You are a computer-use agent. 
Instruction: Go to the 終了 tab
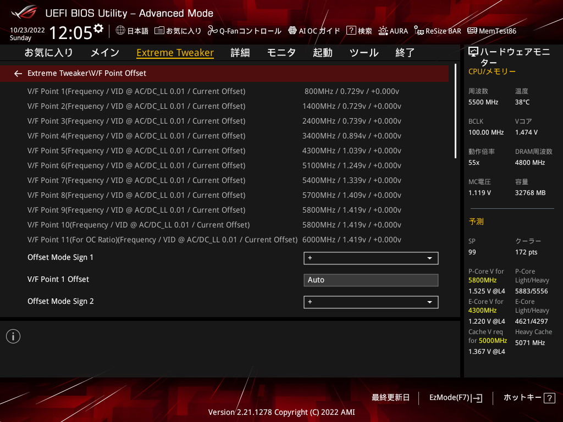405,53
